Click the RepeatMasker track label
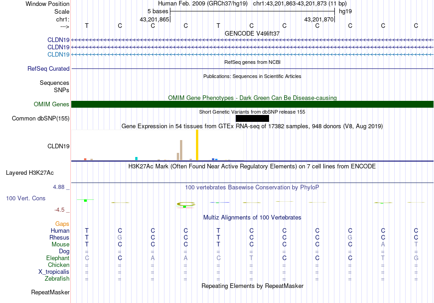 pos(50,292)
